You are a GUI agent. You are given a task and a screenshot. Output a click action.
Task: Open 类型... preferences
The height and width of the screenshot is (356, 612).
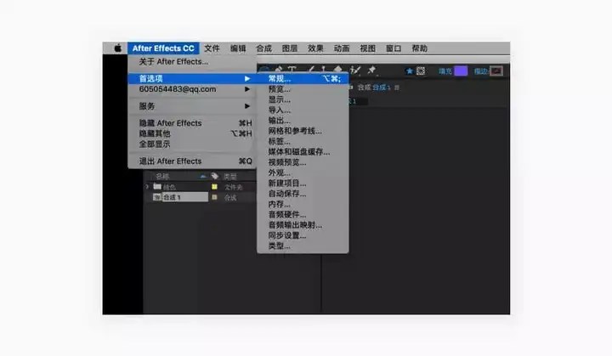coord(303,246)
